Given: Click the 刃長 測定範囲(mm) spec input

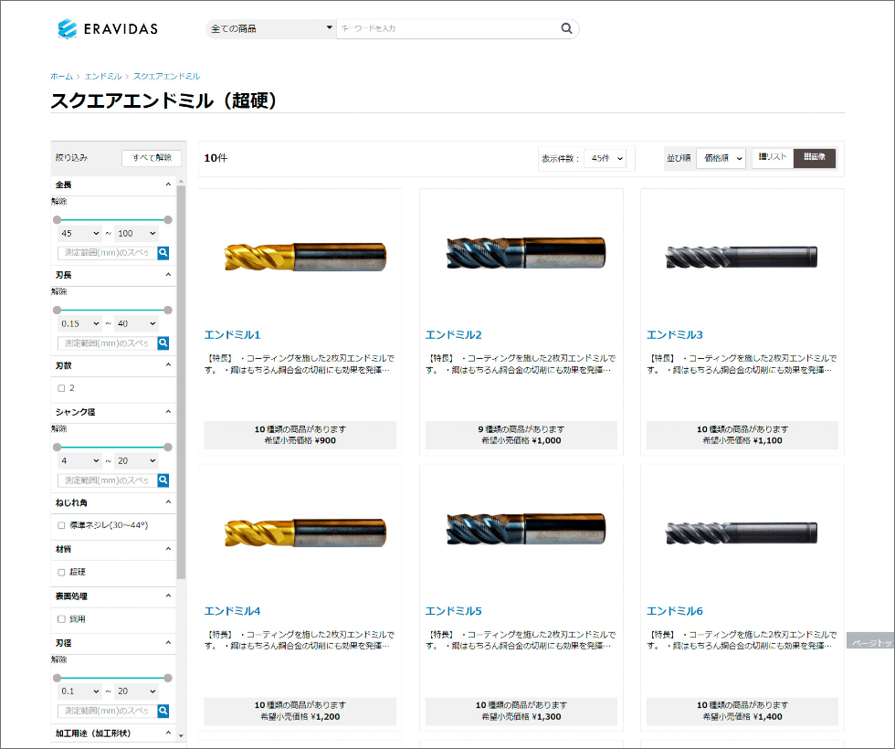Looking at the screenshot, I should coord(108,343).
